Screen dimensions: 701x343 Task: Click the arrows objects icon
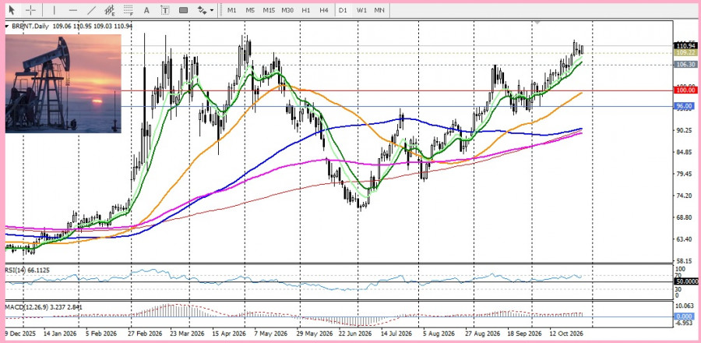click(202, 10)
